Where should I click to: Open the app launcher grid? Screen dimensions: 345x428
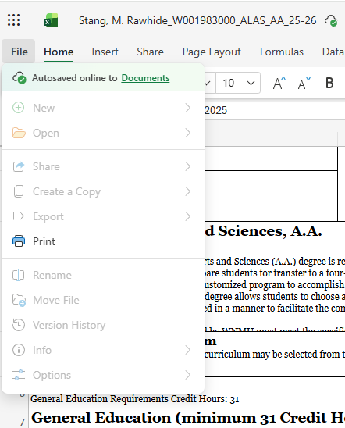pyautogui.click(x=13, y=20)
